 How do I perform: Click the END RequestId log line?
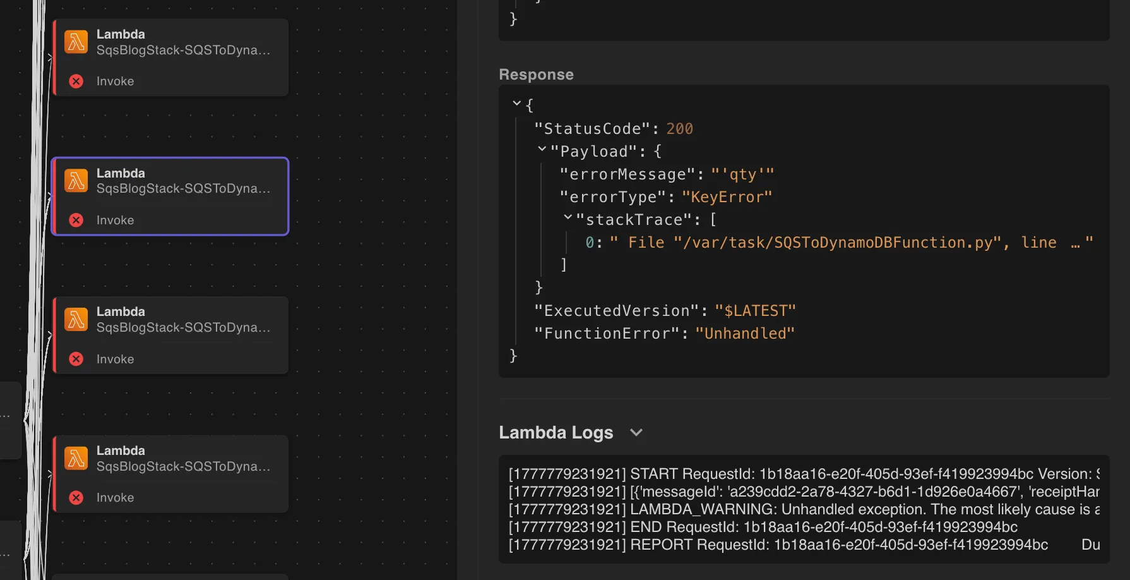[763, 527]
